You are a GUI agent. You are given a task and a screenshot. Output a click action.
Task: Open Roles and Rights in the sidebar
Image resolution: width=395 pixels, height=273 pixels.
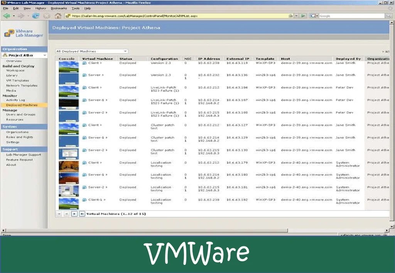(19, 137)
